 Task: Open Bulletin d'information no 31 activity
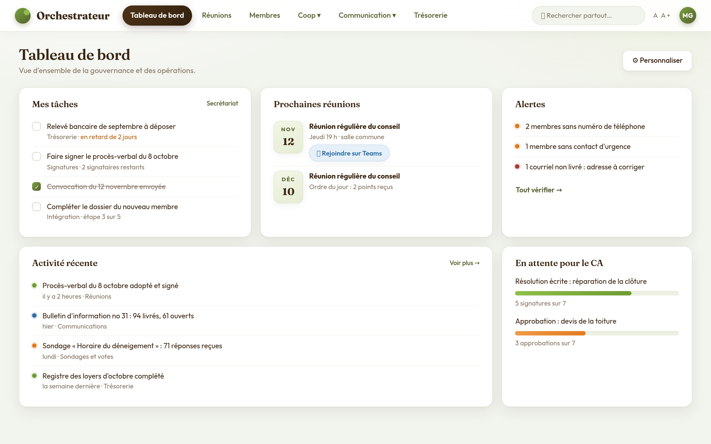coord(255,321)
